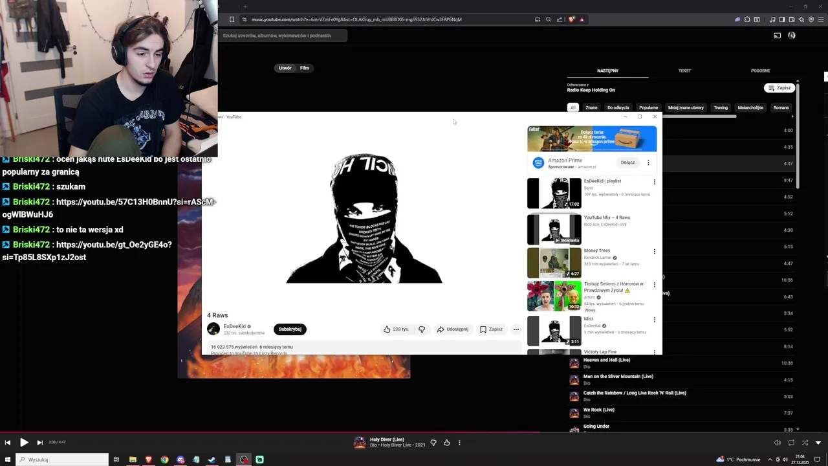
Task: Click the browser address bar URL
Action: click(356, 19)
